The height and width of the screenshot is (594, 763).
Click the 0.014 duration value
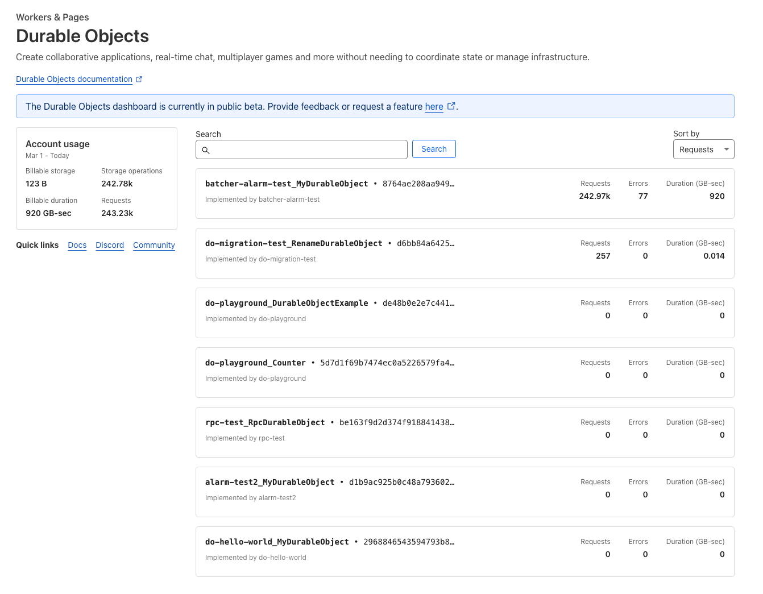click(714, 256)
